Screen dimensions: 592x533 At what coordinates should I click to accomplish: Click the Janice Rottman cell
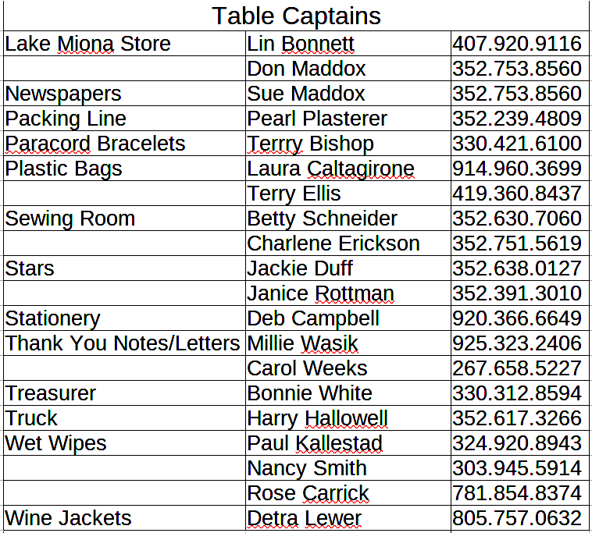pyautogui.click(x=320, y=293)
